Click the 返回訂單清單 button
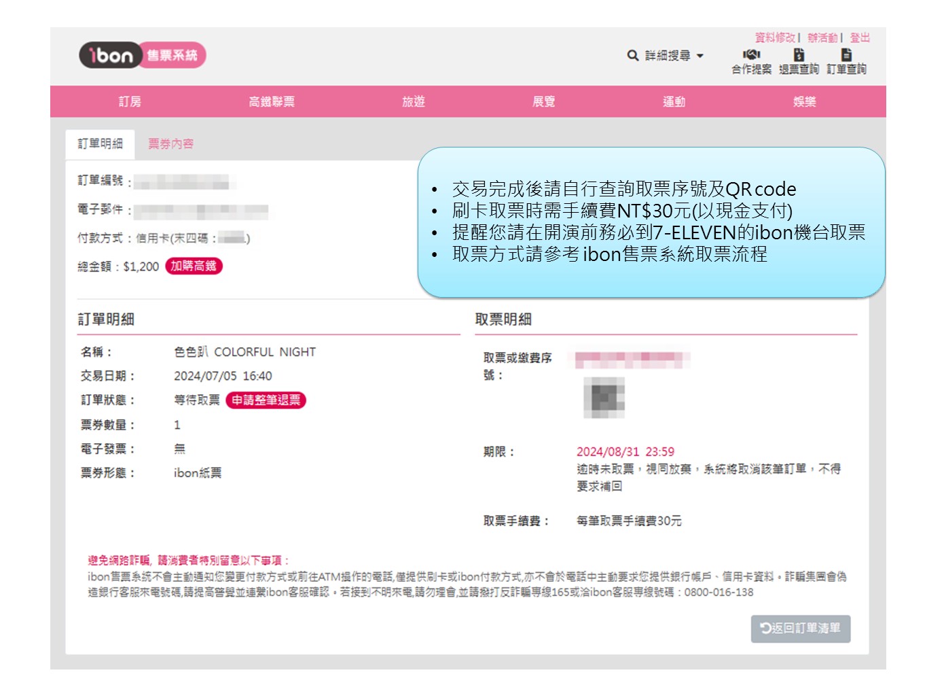 [801, 629]
